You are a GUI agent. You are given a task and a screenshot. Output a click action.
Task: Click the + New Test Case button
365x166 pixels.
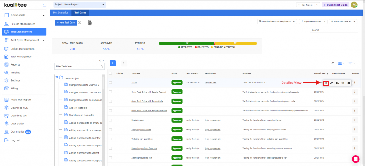(66, 22)
